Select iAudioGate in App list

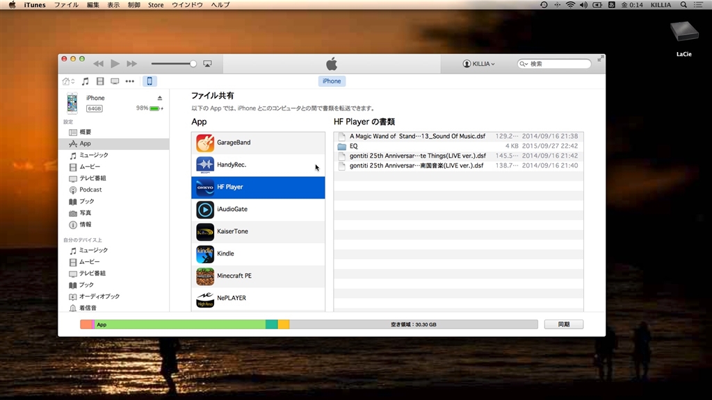258,210
